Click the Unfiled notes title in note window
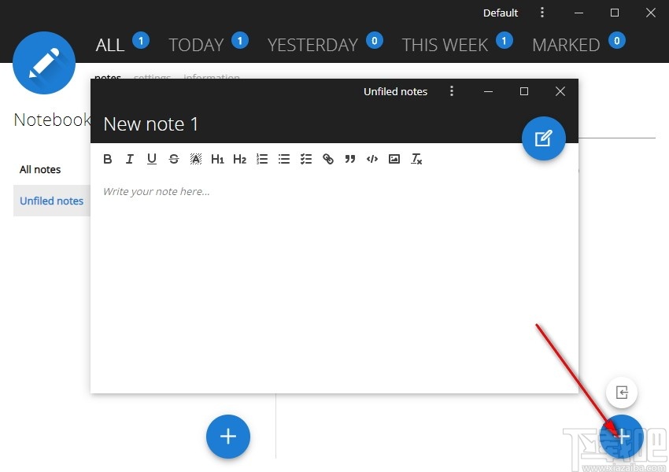The width and height of the screenshot is (669, 472). point(396,91)
